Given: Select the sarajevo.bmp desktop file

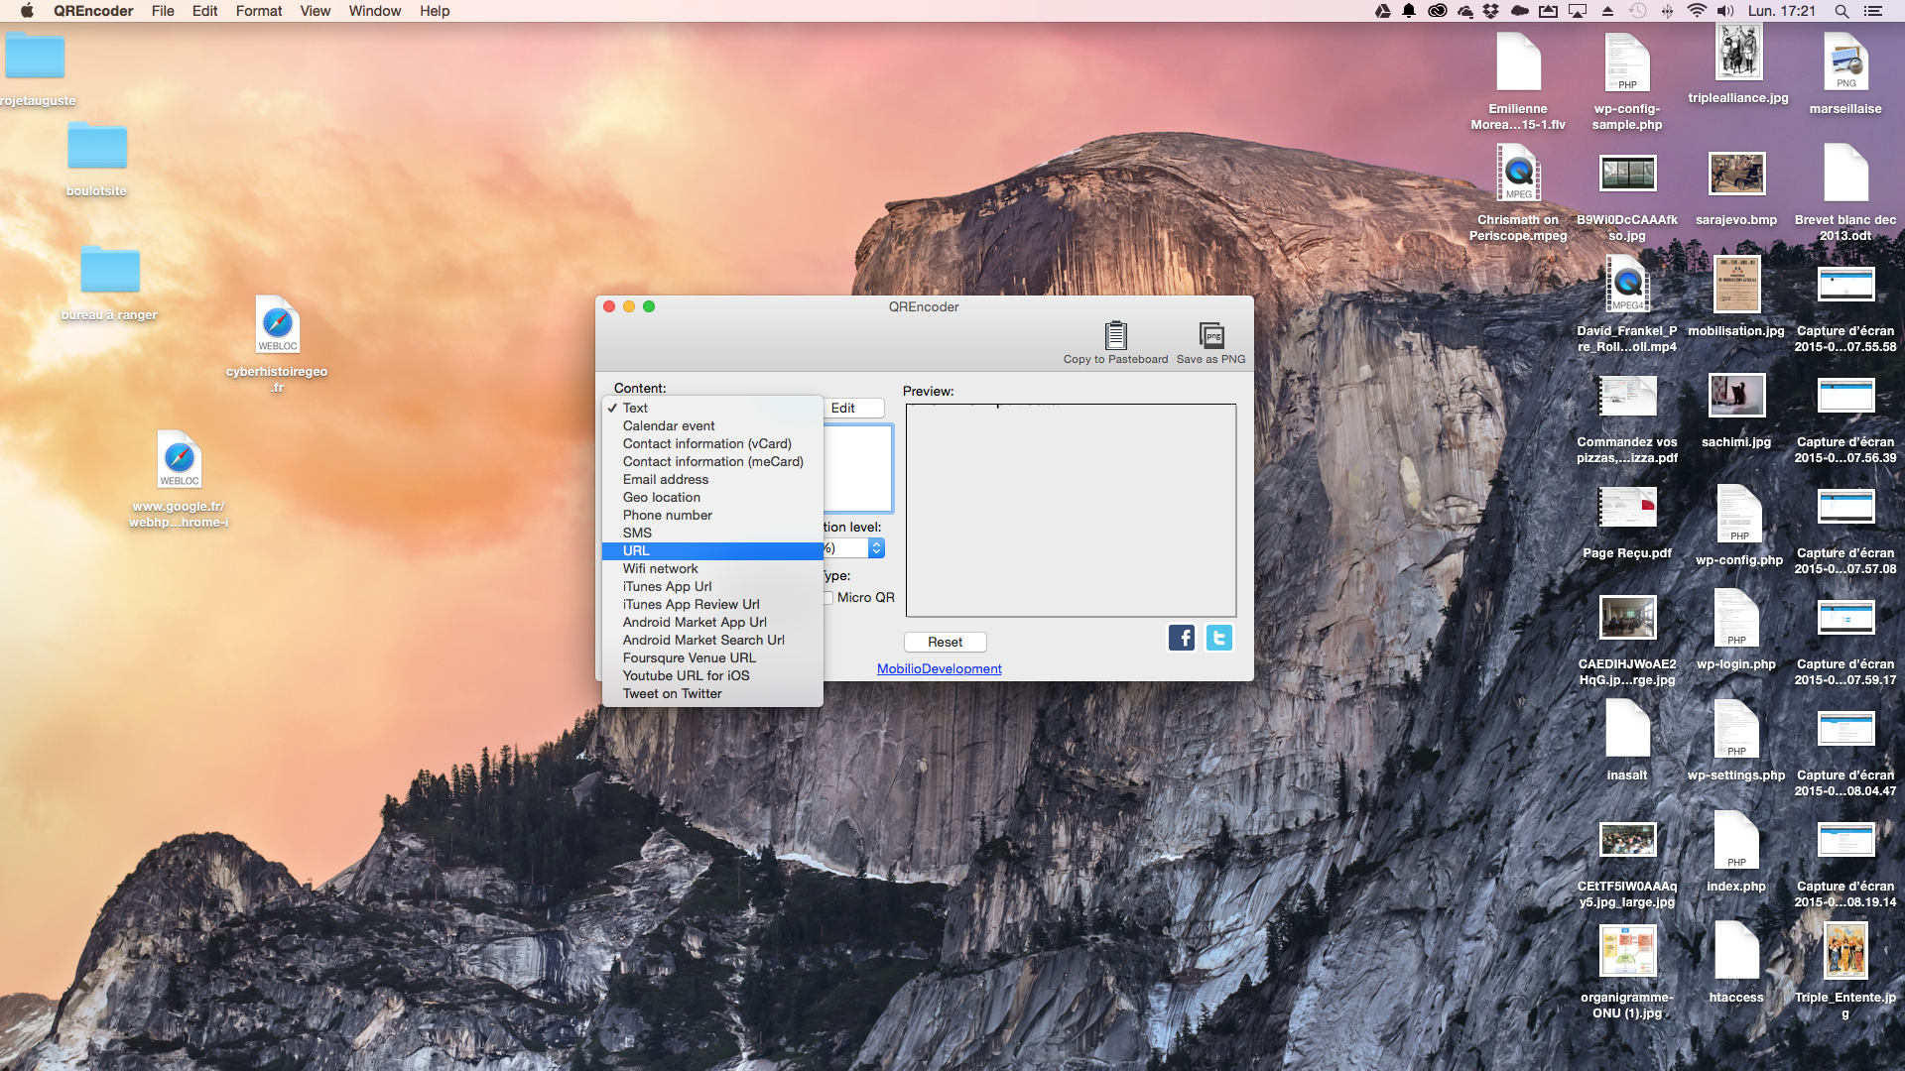Looking at the screenshot, I should [x=1736, y=175].
